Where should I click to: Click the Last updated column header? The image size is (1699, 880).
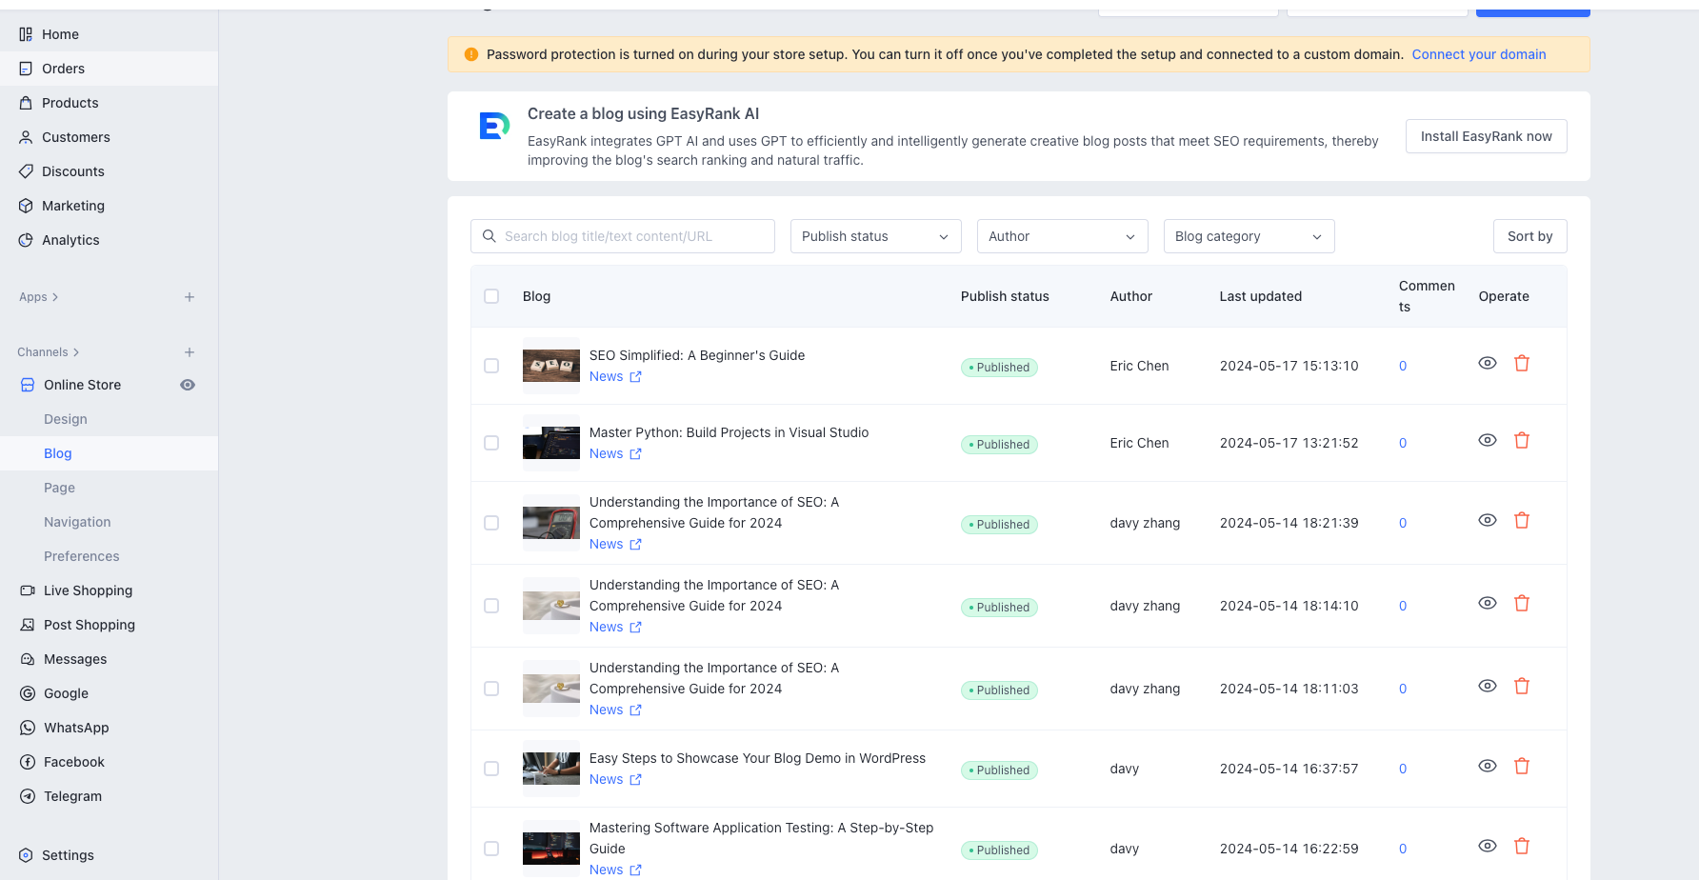point(1260,296)
